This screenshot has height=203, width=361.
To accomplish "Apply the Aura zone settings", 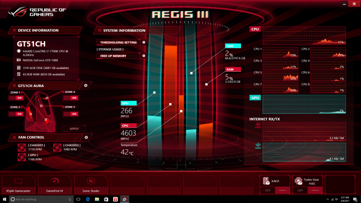I will tap(74, 129).
